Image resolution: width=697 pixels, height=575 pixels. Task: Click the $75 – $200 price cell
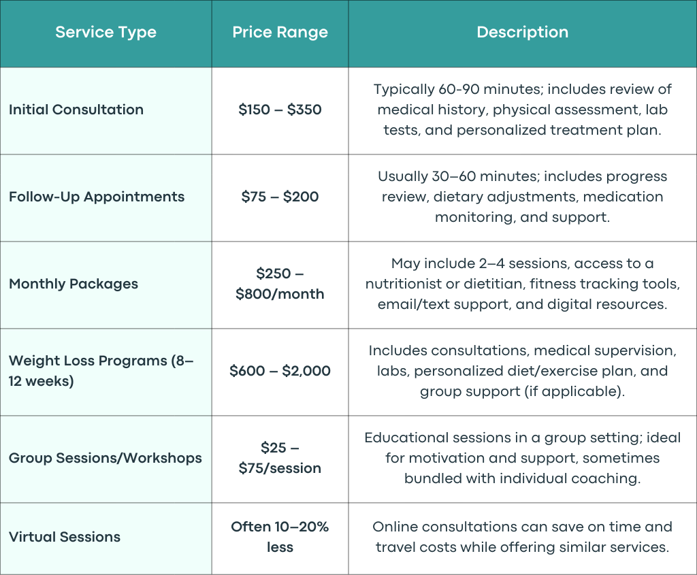pos(280,197)
